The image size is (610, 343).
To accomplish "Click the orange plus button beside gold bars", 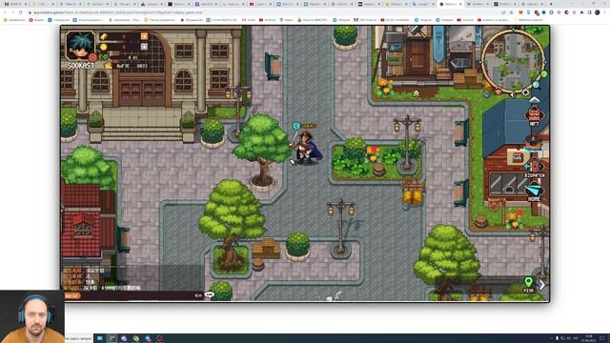I will click(x=144, y=36).
